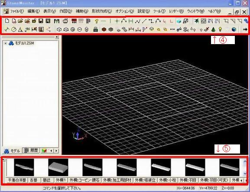Open the 設定(S) menu
Viewport: 250px width, 192px height.
tap(144, 11)
